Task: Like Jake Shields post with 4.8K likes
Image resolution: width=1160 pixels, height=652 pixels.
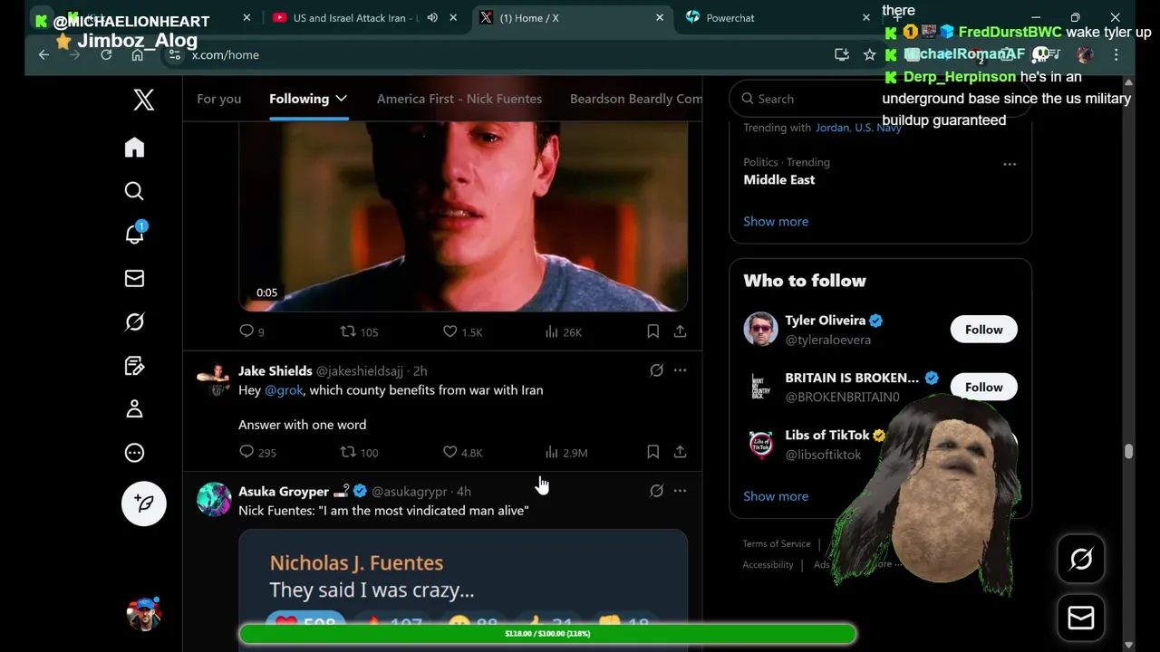Action: [x=462, y=452]
